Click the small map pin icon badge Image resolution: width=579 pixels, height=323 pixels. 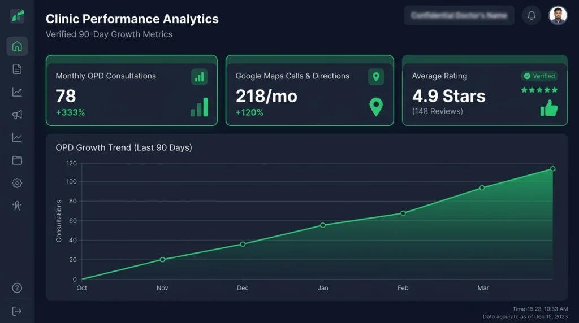click(376, 77)
